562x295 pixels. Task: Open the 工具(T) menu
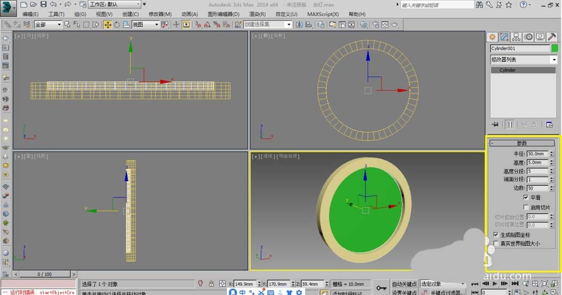point(56,15)
